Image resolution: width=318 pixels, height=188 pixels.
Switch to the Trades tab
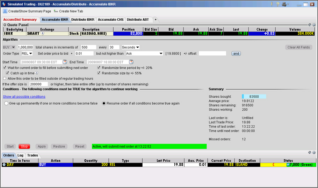coord(32,155)
